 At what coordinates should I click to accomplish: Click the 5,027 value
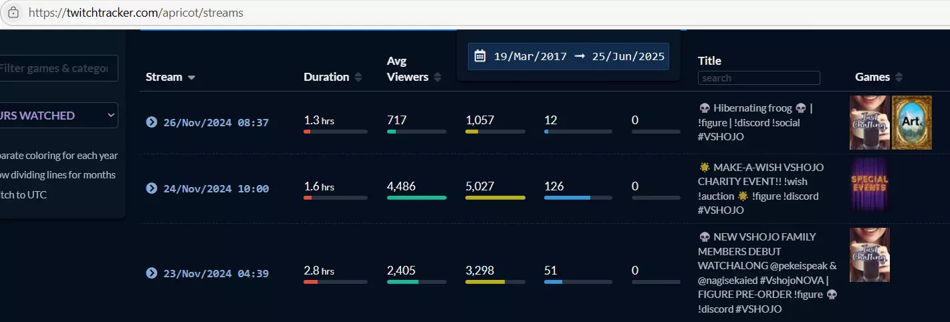(x=479, y=186)
